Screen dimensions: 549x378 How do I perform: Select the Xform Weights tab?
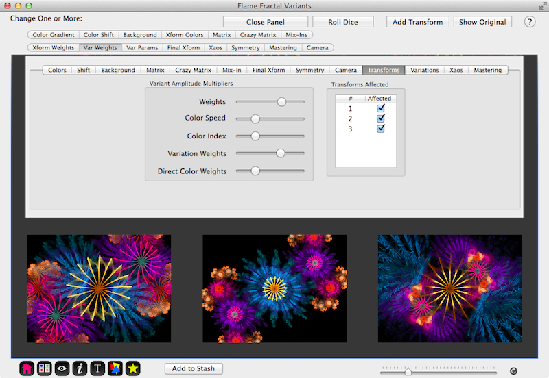pos(54,47)
